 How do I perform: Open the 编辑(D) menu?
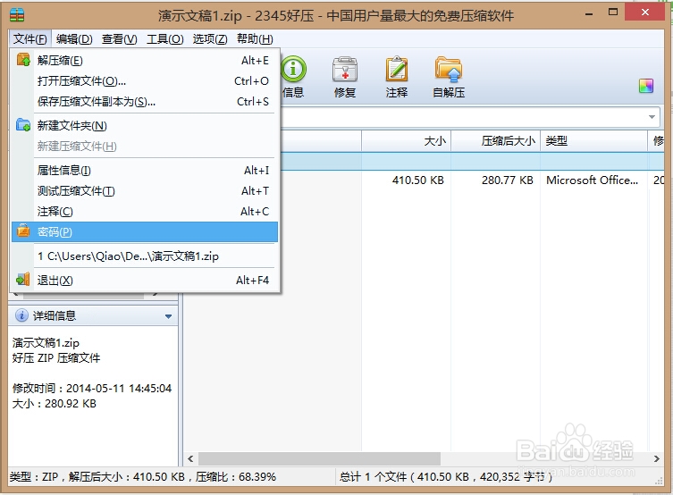pyautogui.click(x=74, y=39)
